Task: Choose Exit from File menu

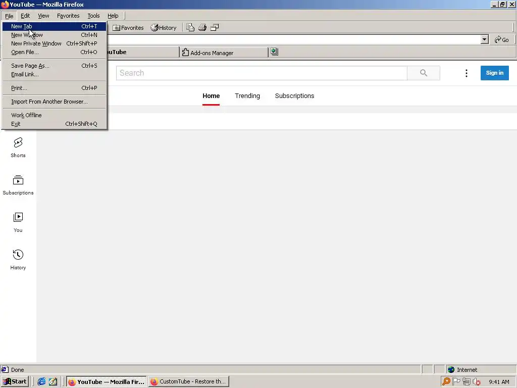Action: [54, 124]
